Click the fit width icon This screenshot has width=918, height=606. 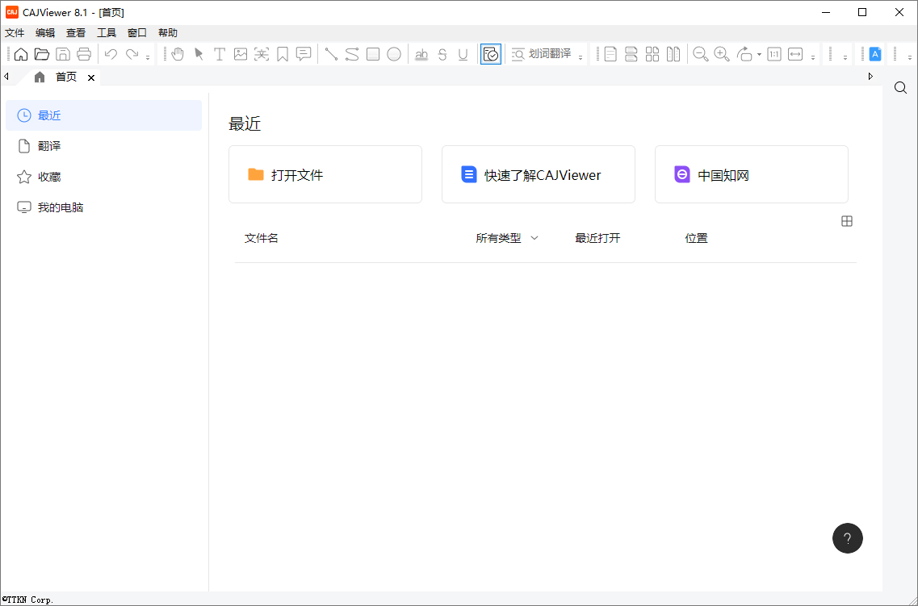[x=795, y=54]
